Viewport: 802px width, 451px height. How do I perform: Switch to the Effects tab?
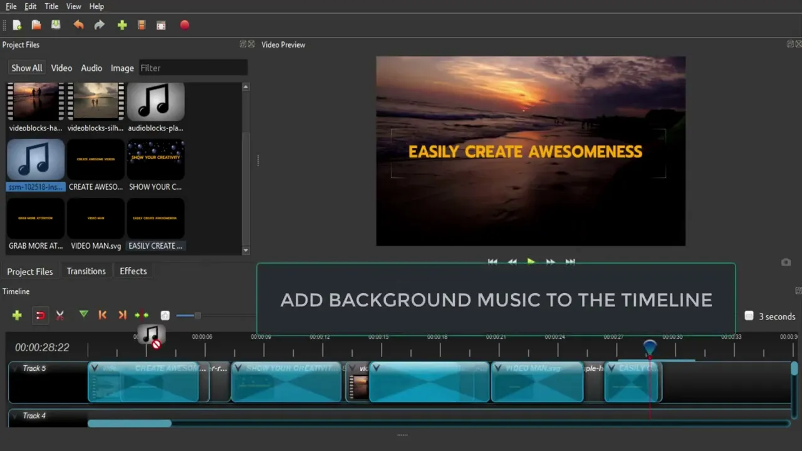pos(133,271)
